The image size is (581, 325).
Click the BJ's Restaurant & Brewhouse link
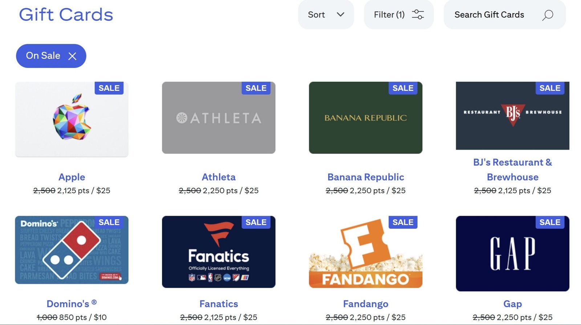coord(512,170)
